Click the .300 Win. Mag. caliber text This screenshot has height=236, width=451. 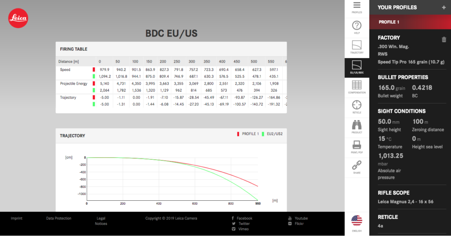[393, 47]
